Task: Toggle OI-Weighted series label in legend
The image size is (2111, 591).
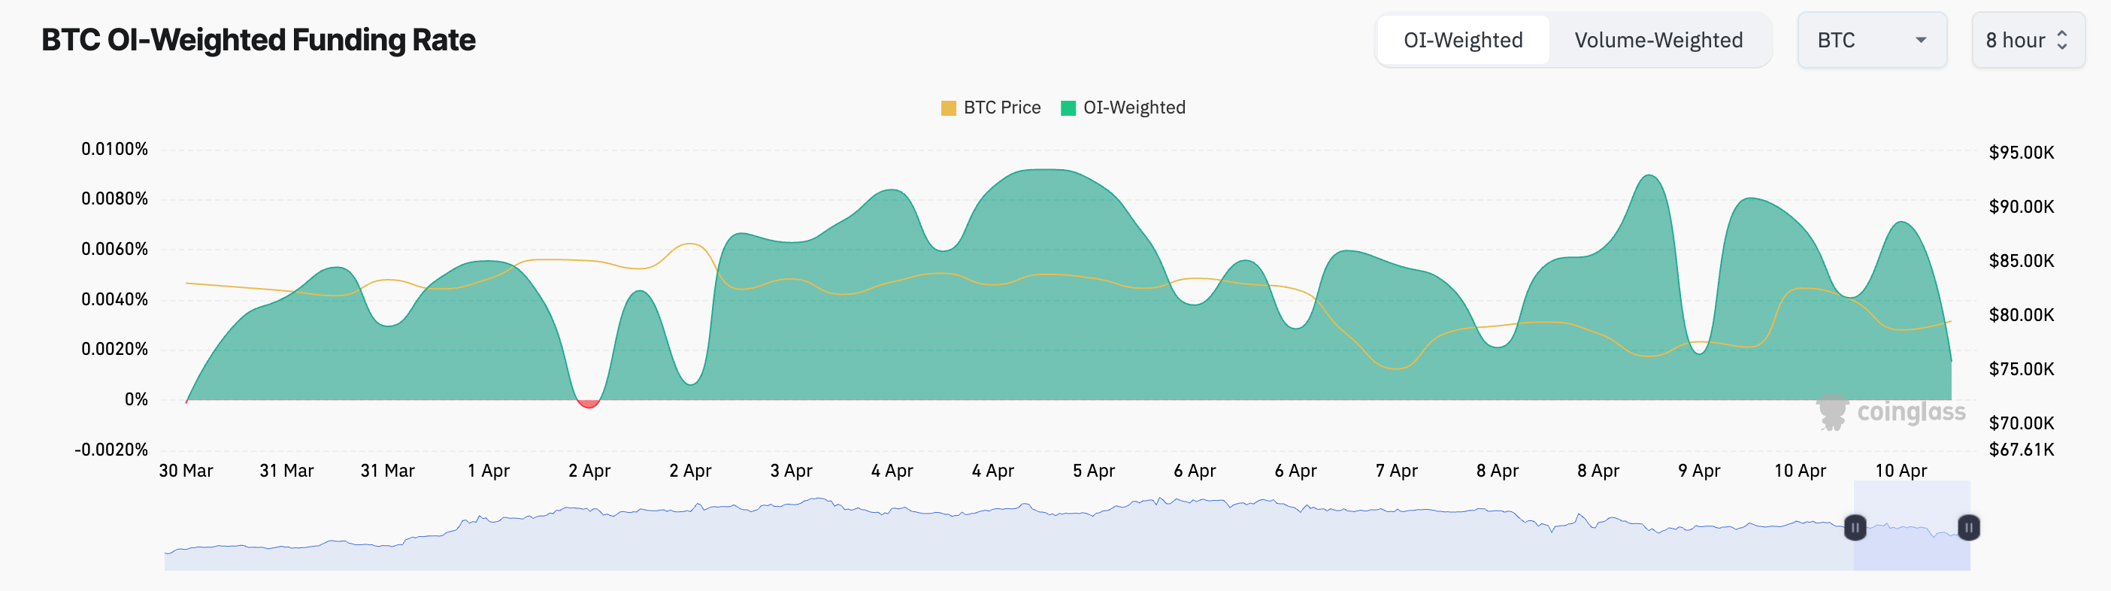Action: pyautogui.click(x=1134, y=108)
